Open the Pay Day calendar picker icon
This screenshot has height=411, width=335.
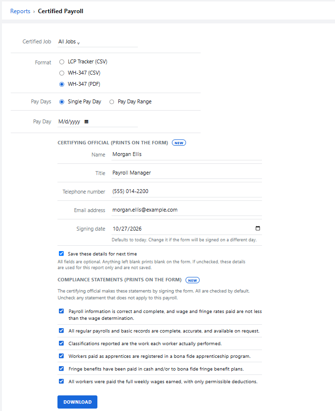coord(86,121)
